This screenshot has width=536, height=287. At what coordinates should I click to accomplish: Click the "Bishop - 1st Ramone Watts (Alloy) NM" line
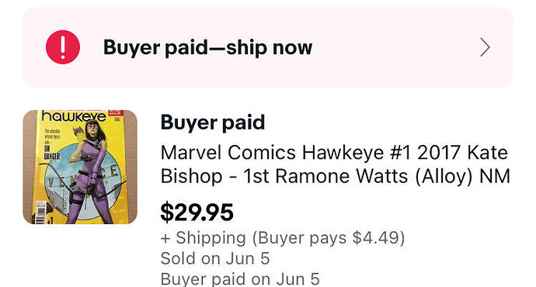335,176
